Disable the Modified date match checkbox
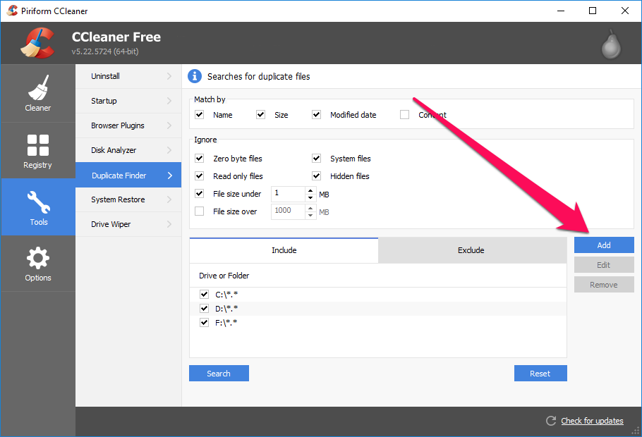The width and height of the screenshot is (642, 437). point(317,115)
